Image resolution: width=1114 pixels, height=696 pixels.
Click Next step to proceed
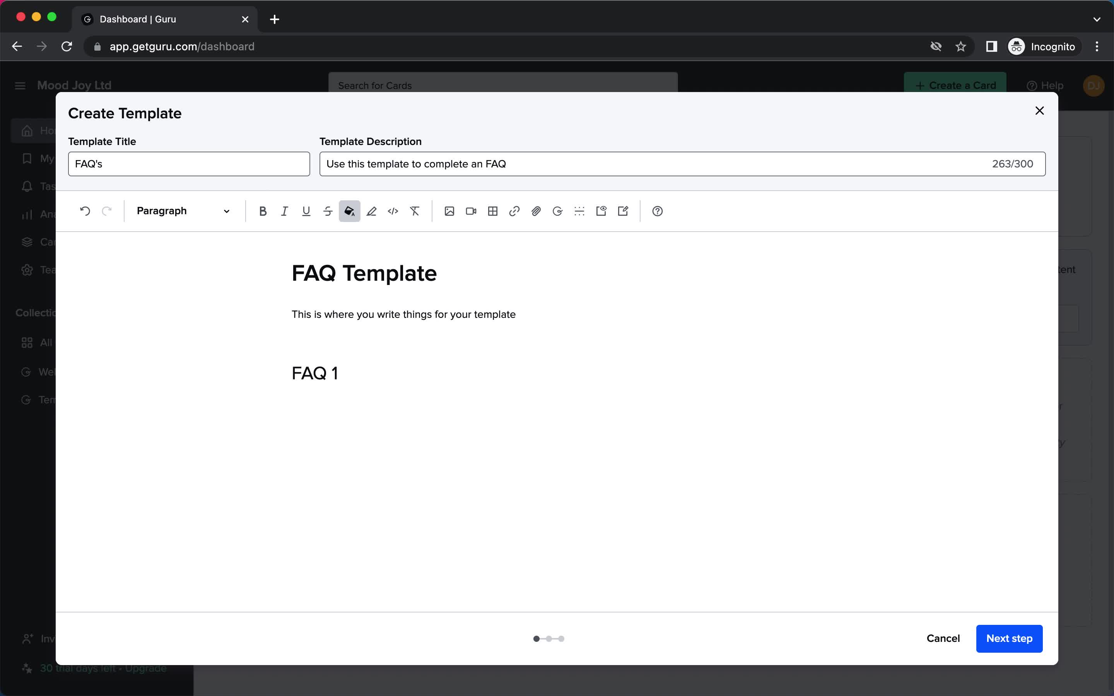tap(1010, 638)
